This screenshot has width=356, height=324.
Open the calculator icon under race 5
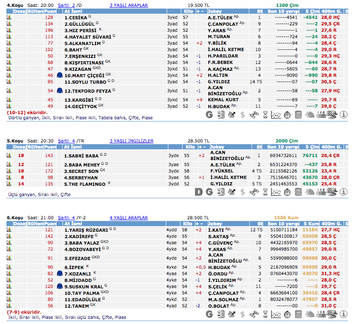pyautogui.click(x=299, y=191)
